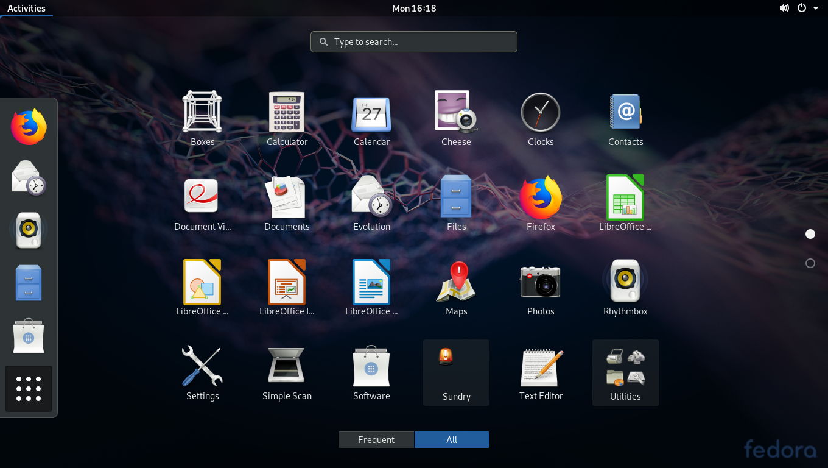Click the Type to search field
828x468 pixels.
[x=414, y=42]
